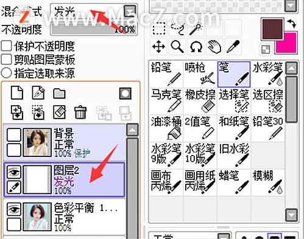Choose the 水彩笔10版 brush

pyautogui.click(x=200, y=155)
